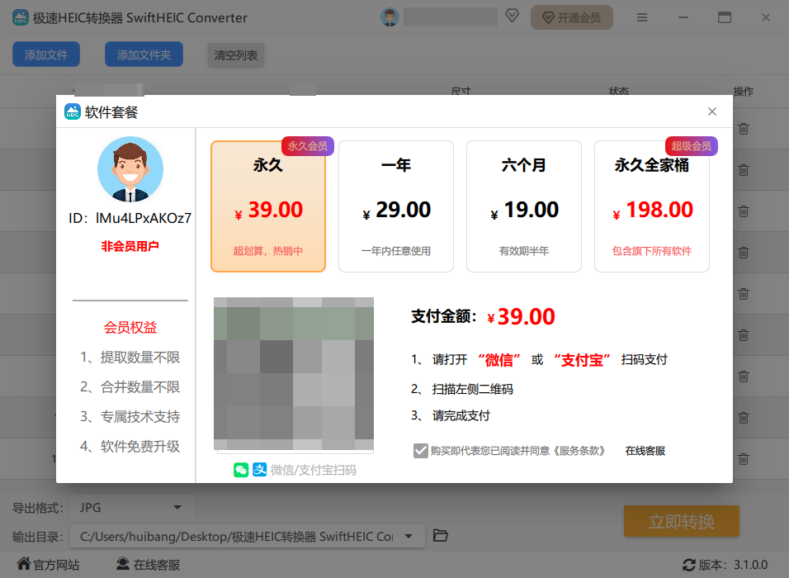Click the payment QR code image

pos(294,373)
